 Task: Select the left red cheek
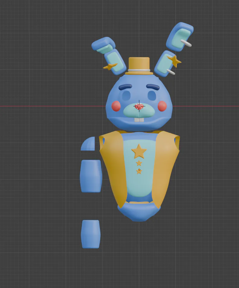(x=116, y=106)
